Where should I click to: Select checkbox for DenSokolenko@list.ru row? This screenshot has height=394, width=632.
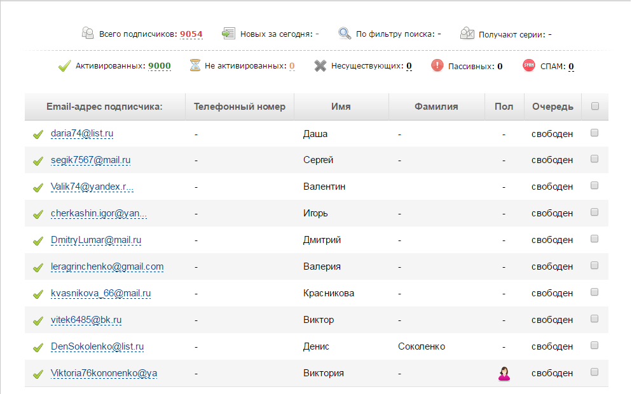(x=594, y=346)
